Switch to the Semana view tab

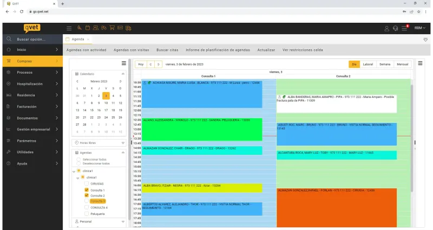point(385,64)
